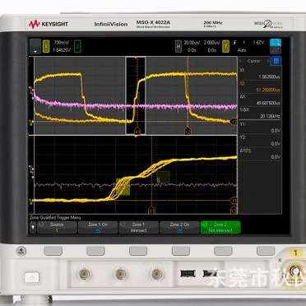Push the physical softkey under Source
This screenshot has height=306, width=306.
tap(53, 251)
